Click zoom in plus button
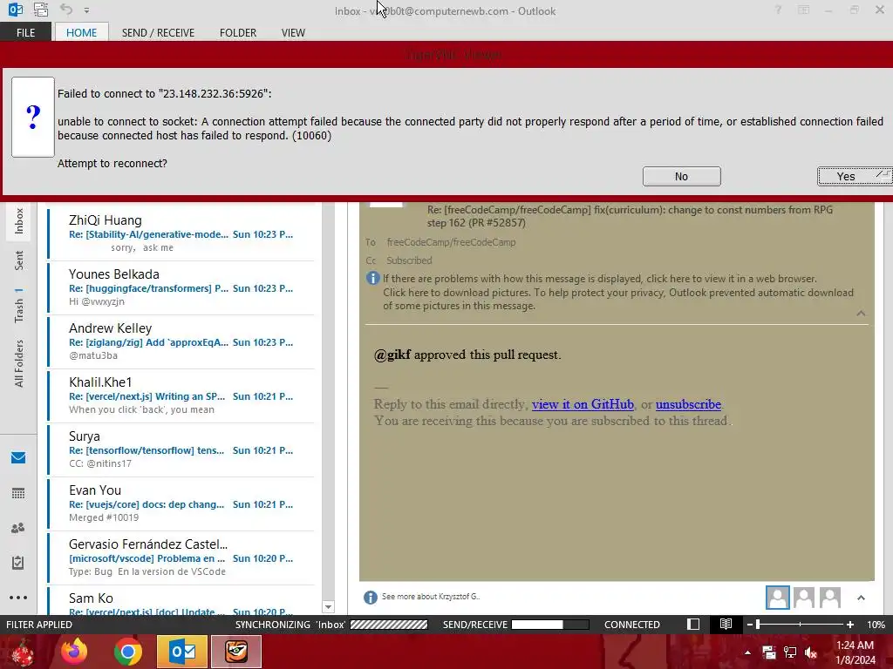The height and width of the screenshot is (669, 893). [849, 625]
